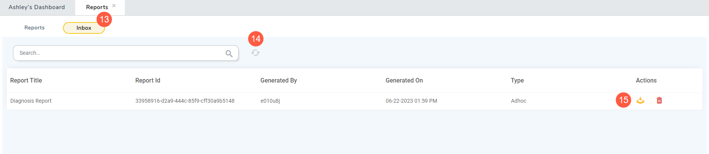Sort by Generated On column header

point(404,81)
